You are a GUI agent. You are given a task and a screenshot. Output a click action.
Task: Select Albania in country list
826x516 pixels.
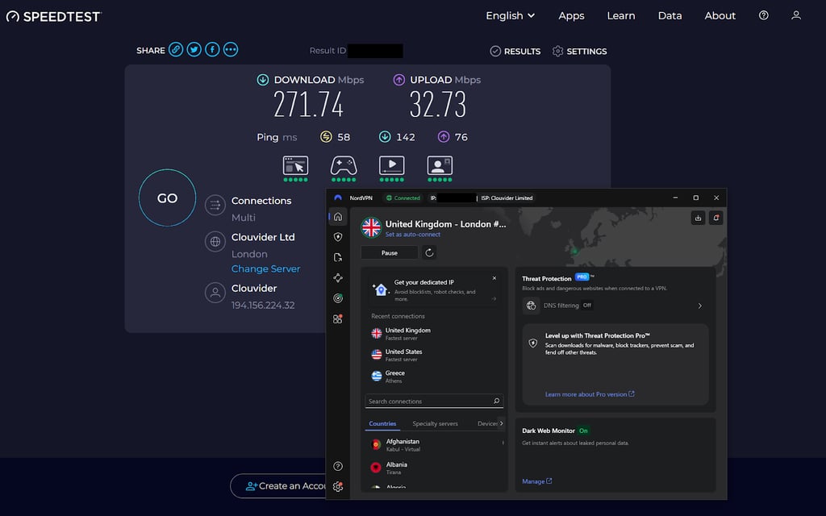[x=434, y=468]
